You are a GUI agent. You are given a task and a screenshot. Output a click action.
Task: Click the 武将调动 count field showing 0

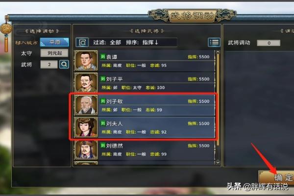(x=269, y=43)
